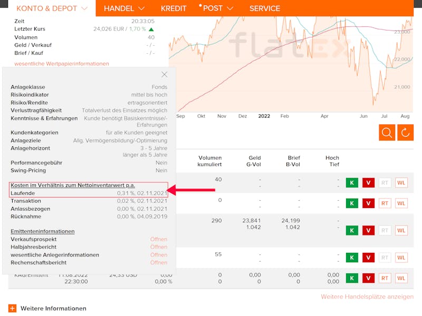Open the KREDIT menu item

174,8
